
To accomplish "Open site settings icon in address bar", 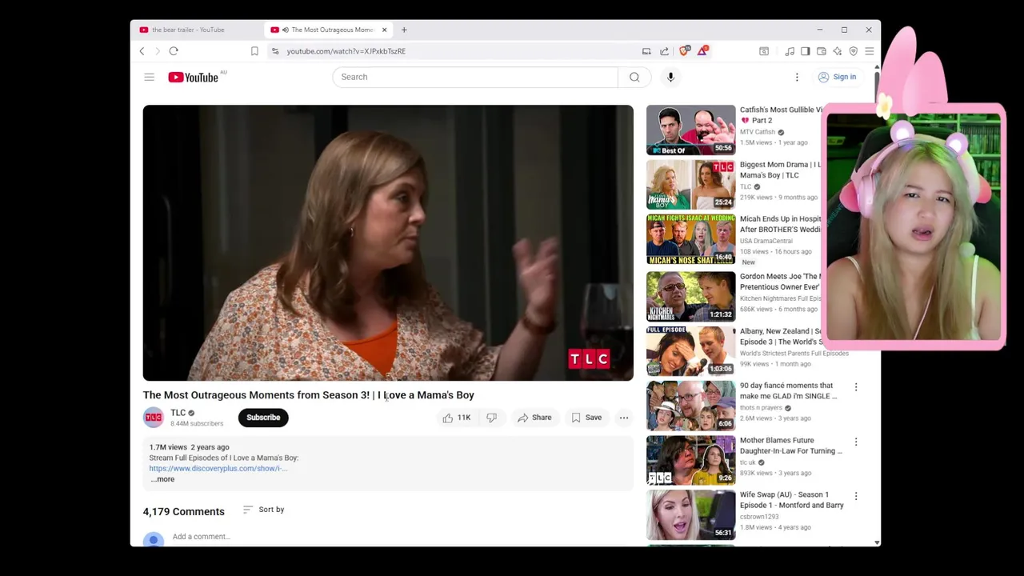I will tap(275, 51).
